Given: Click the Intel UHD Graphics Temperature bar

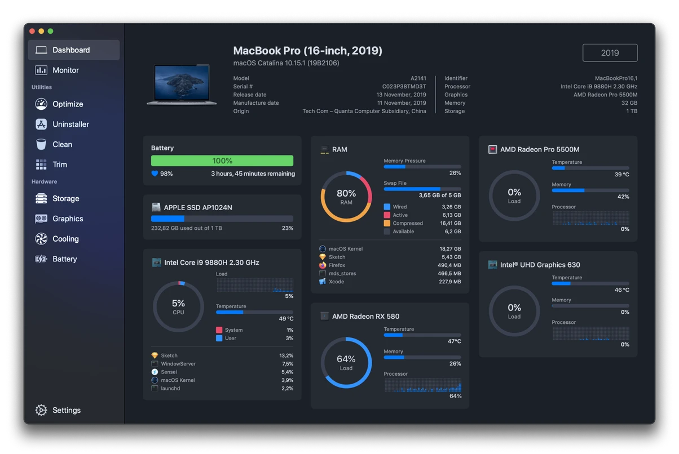Looking at the screenshot, I should pos(590,284).
